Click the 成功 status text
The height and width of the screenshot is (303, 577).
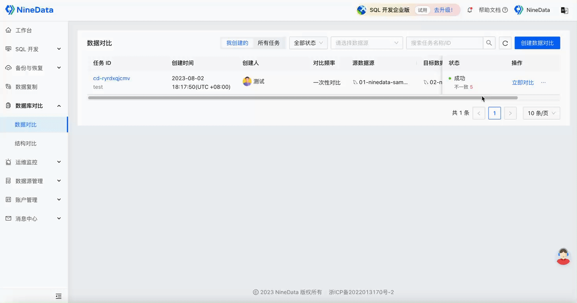click(x=459, y=78)
